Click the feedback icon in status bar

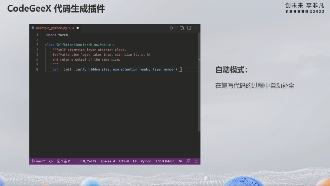click(x=188, y=161)
